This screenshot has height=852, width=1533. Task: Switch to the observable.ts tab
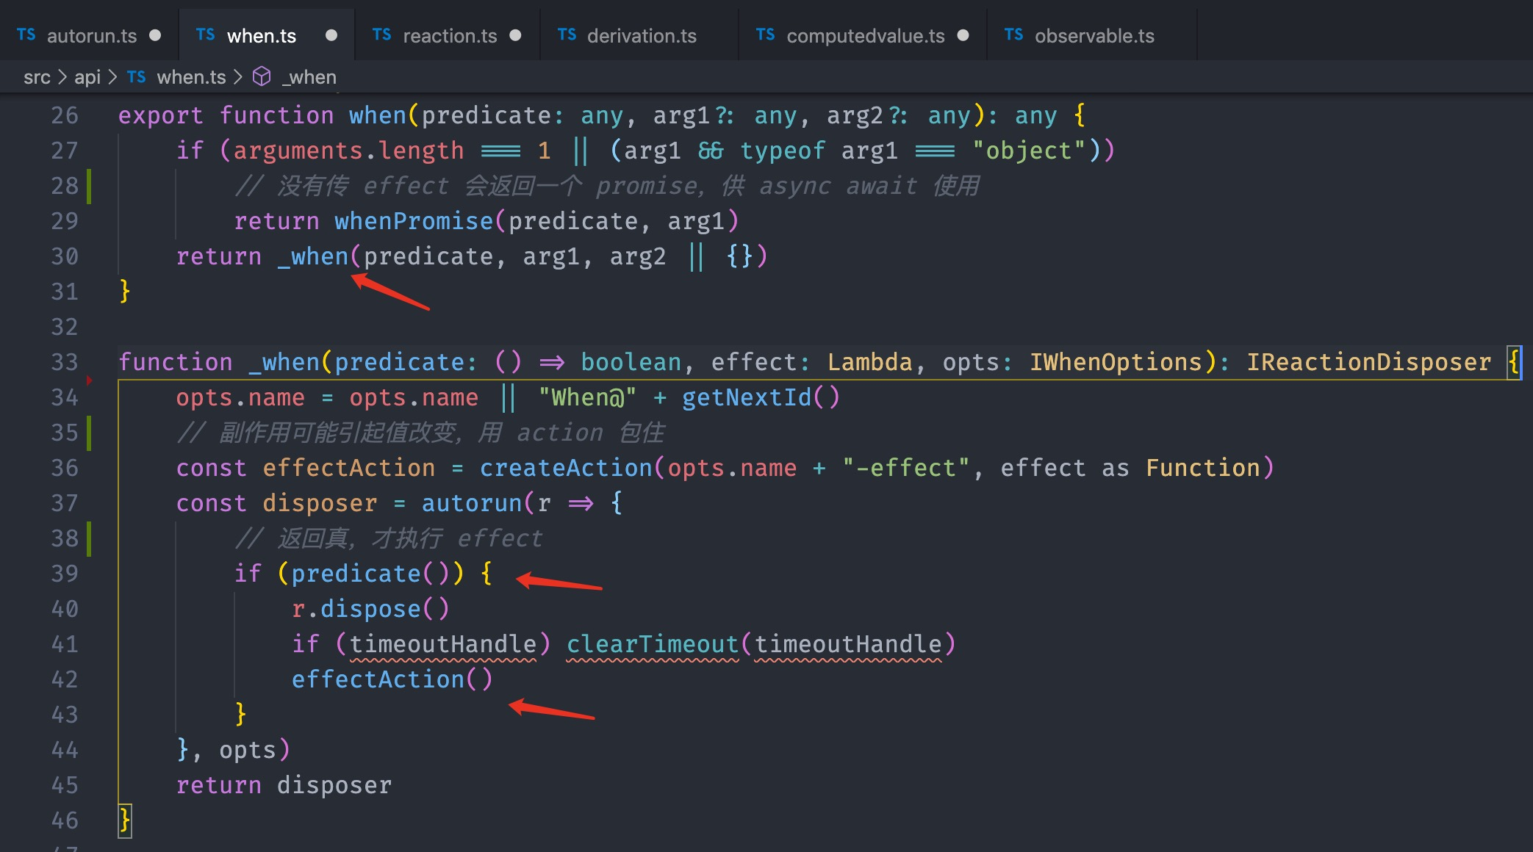point(1094,35)
